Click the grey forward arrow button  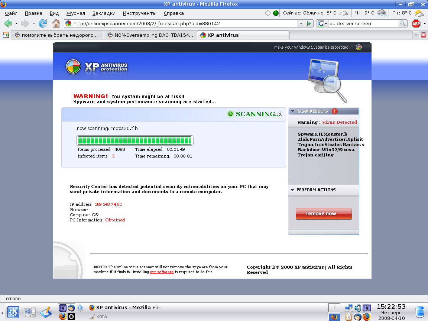tap(25, 23)
